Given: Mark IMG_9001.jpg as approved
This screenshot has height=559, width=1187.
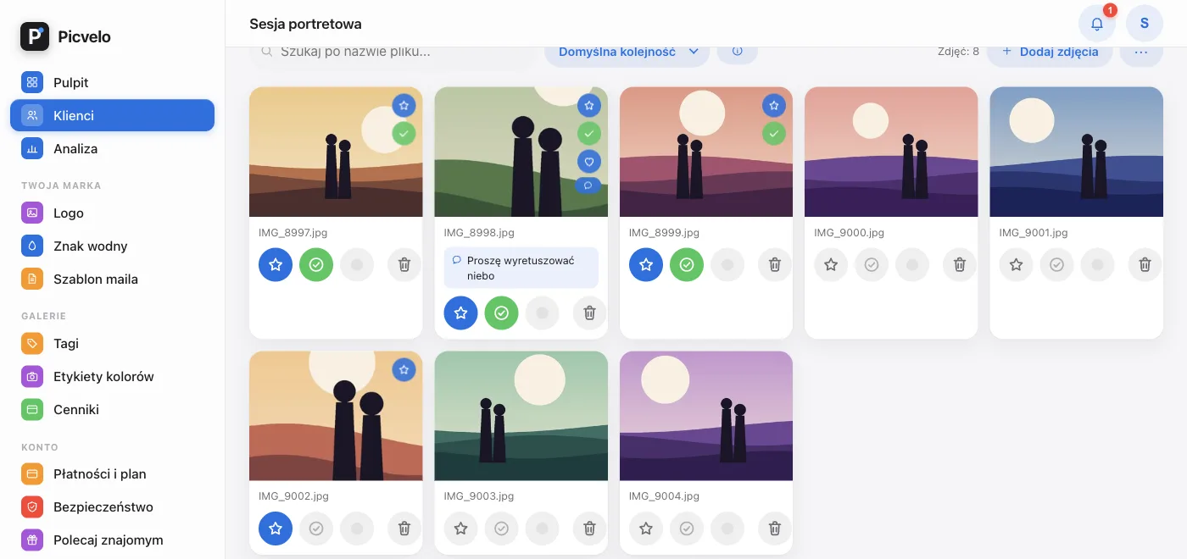Looking at the screenshot, I should [1056, 265].
